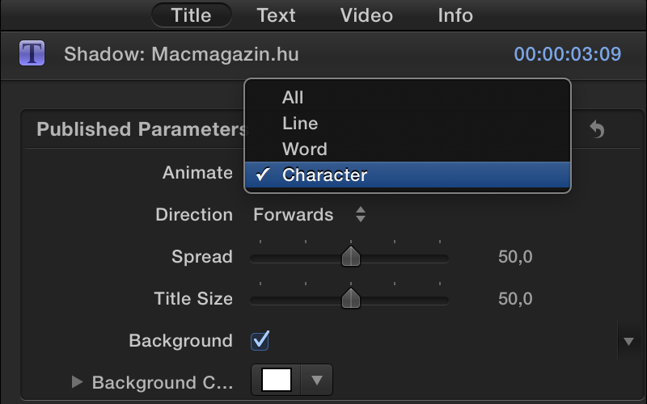The image size is (647, 404).
Task: Click the checkmark beside Character
Action: click(264, 175)
